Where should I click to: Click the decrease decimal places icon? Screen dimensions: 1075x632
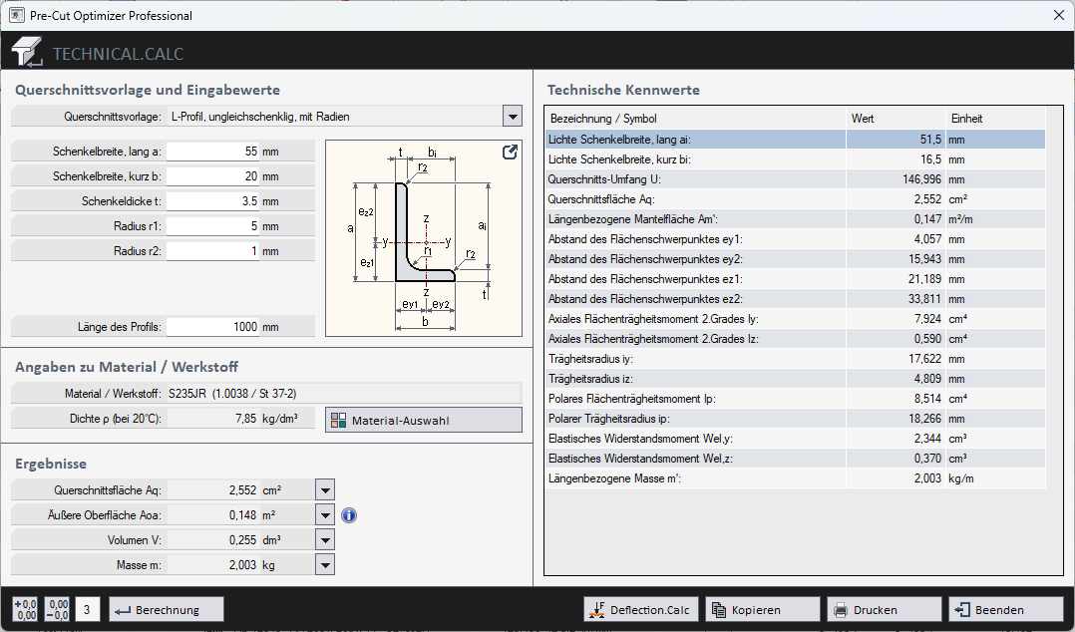pyautogui.click(x=57, y=608)
